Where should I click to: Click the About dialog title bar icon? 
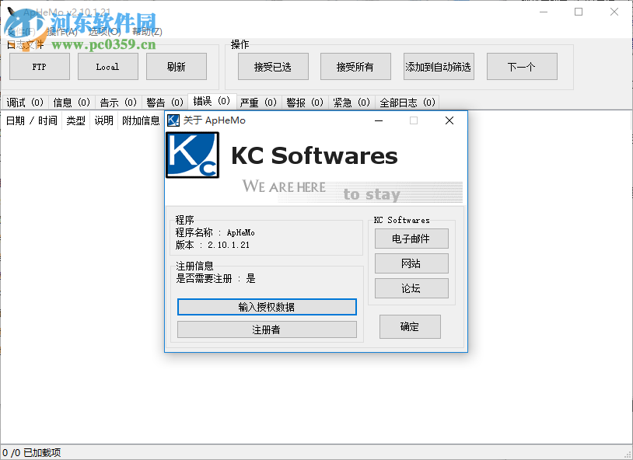click(x=173, y=120)
